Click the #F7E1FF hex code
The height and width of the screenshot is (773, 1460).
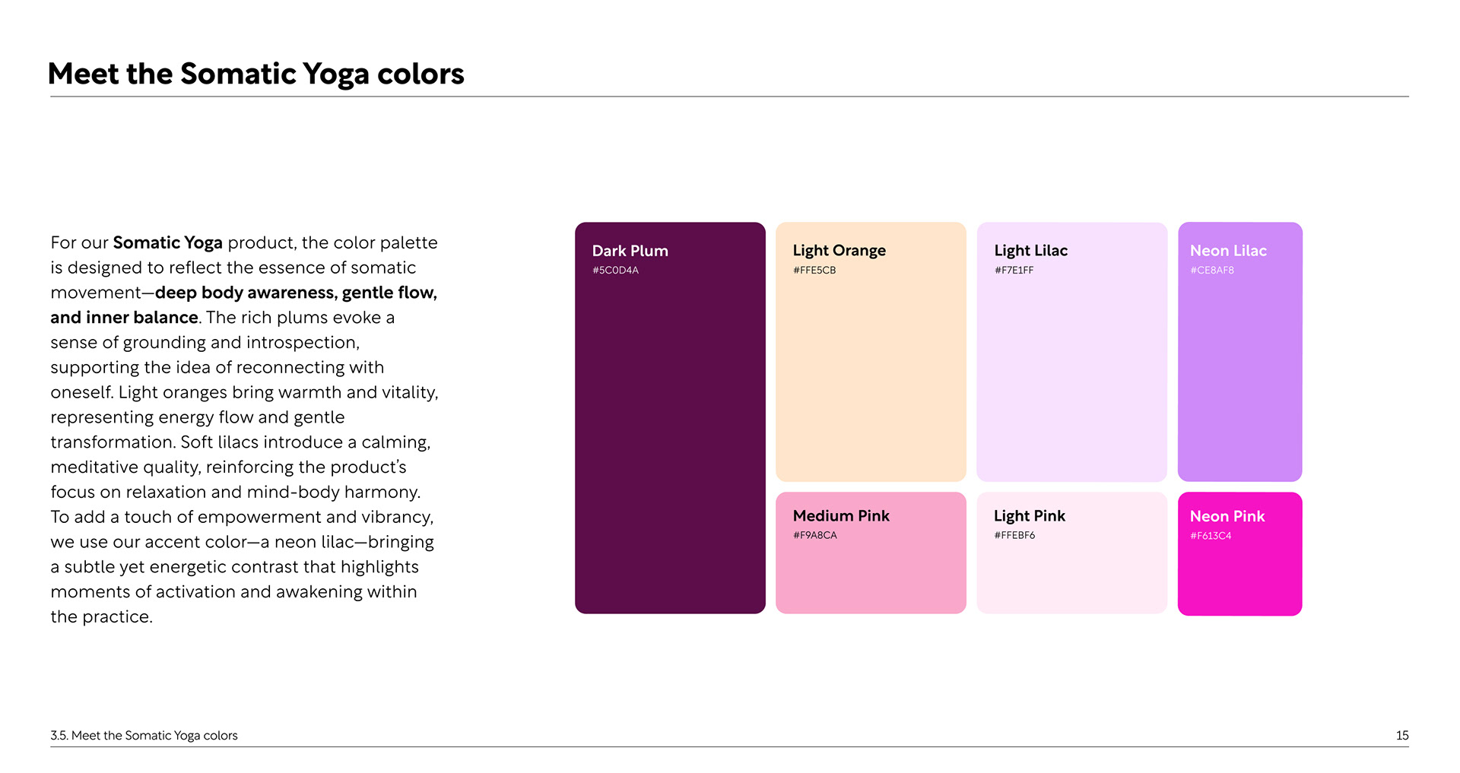[1014, 270]
